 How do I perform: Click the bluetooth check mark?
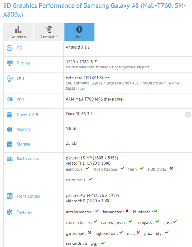[x=156, y=211]
